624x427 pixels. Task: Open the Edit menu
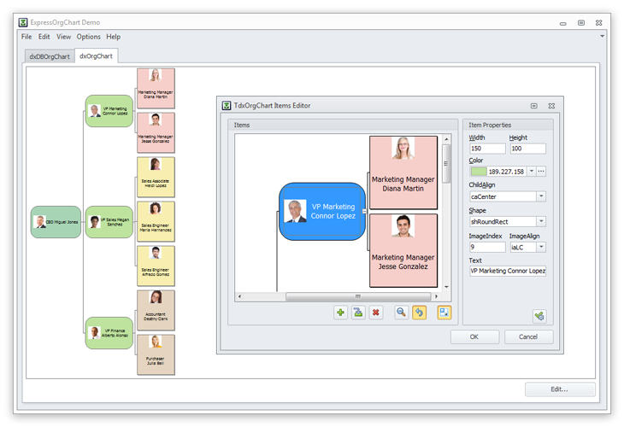44,37
